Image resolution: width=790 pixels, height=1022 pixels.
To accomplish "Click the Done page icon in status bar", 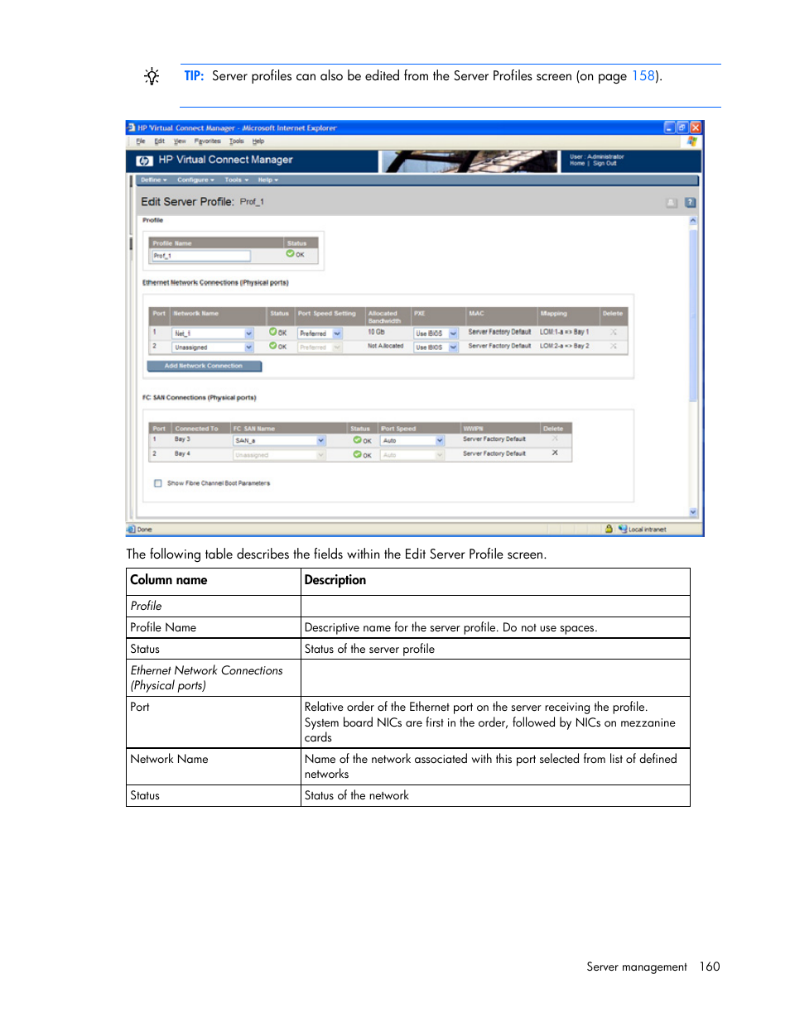I will [x=131, y=529].
